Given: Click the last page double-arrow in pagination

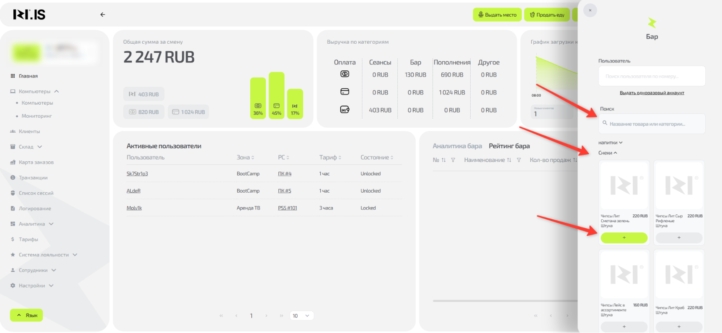Looking at the screenshot, I should pos(281,316).
